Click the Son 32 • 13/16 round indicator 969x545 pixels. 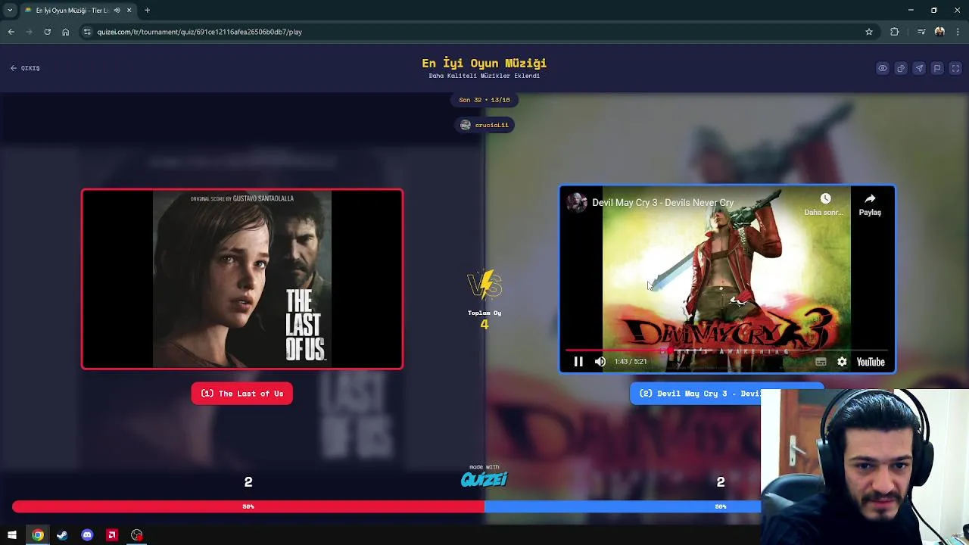click(x=484, y=100)
